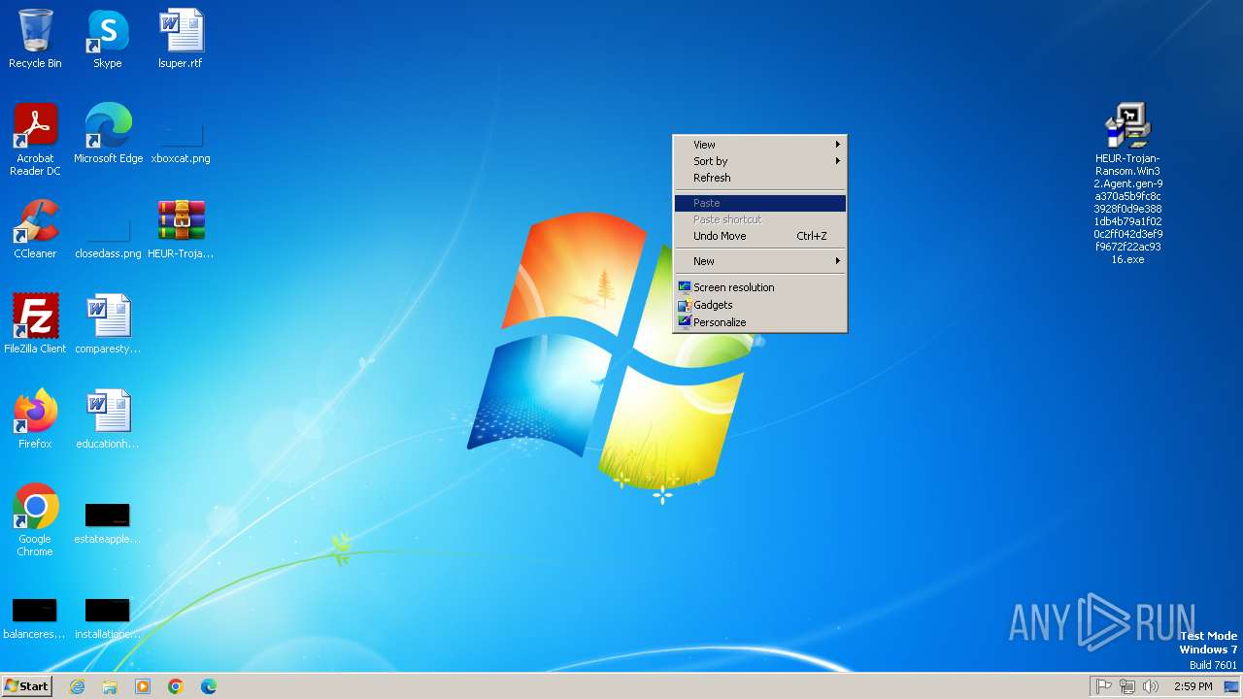Screen dimensions: 1243x699
Task: Open Windows Explorer from the taskbar
Action: (x=110, y=686)
